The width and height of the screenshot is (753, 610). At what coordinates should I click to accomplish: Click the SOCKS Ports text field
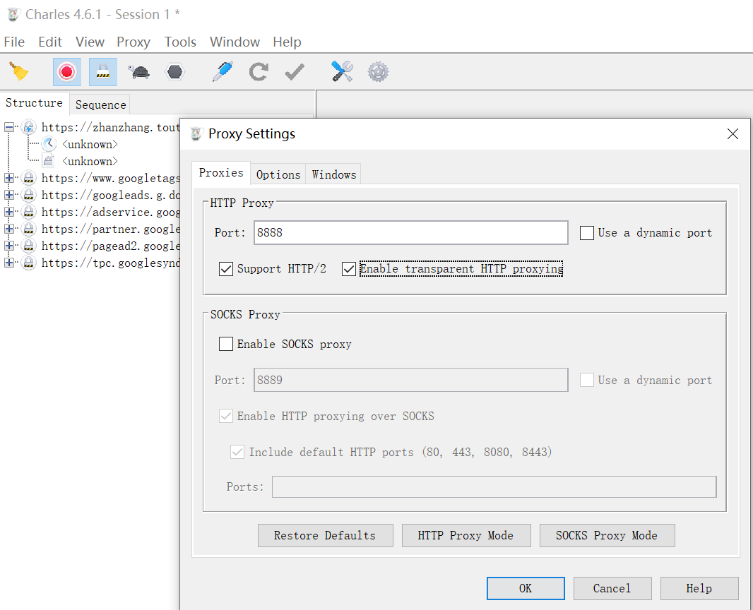coord(494,486)
